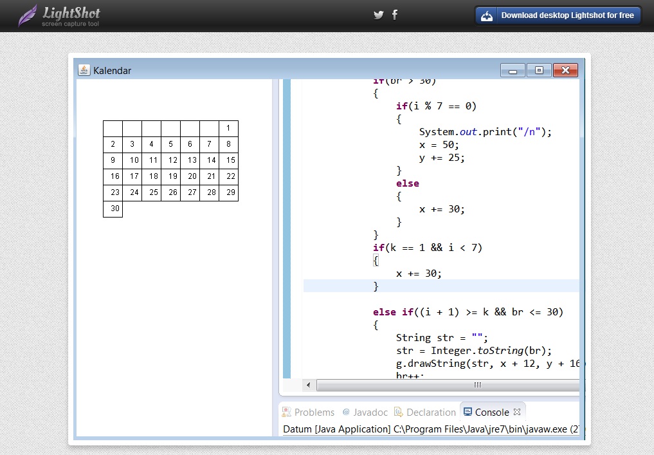Close the Console tab with its X icon

pyautogui.click(x=517, y=412)
